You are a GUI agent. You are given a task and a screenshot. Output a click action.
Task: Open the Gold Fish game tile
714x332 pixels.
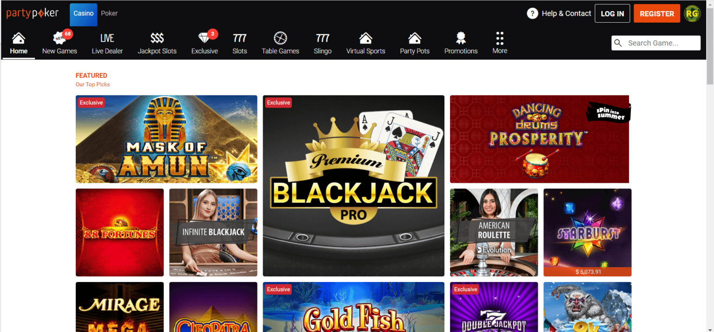point(353,307)
